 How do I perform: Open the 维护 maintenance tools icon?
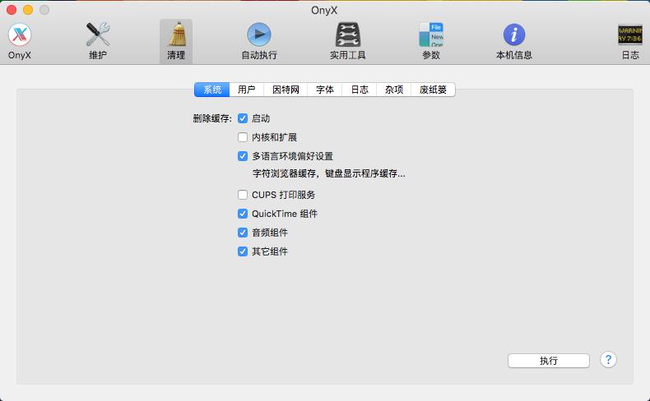[98, 40]
